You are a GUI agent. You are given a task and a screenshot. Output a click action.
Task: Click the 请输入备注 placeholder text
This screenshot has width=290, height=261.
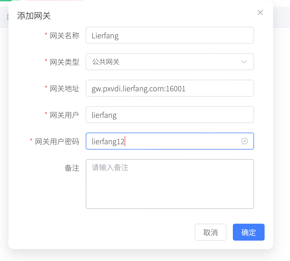[x=110, y=167]
